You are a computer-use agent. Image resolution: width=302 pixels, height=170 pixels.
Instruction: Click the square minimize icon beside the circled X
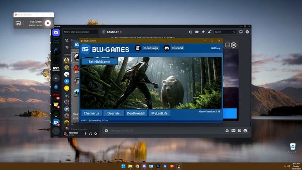[227, 45]
